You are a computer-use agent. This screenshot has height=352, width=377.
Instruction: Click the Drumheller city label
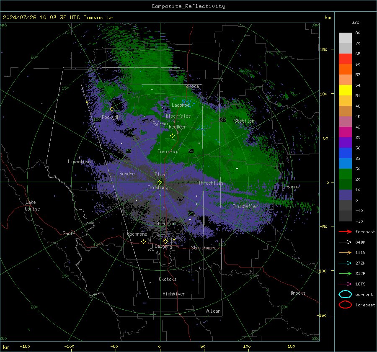point(245,206)
